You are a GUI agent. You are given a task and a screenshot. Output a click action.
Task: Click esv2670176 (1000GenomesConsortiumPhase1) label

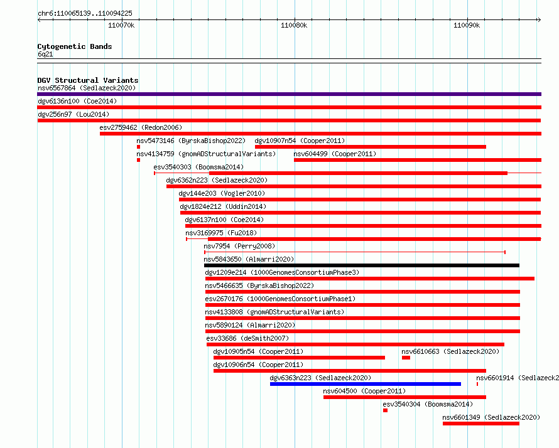280,299
